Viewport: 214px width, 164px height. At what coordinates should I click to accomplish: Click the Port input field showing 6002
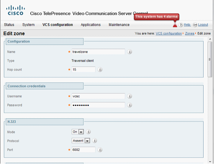83,150
